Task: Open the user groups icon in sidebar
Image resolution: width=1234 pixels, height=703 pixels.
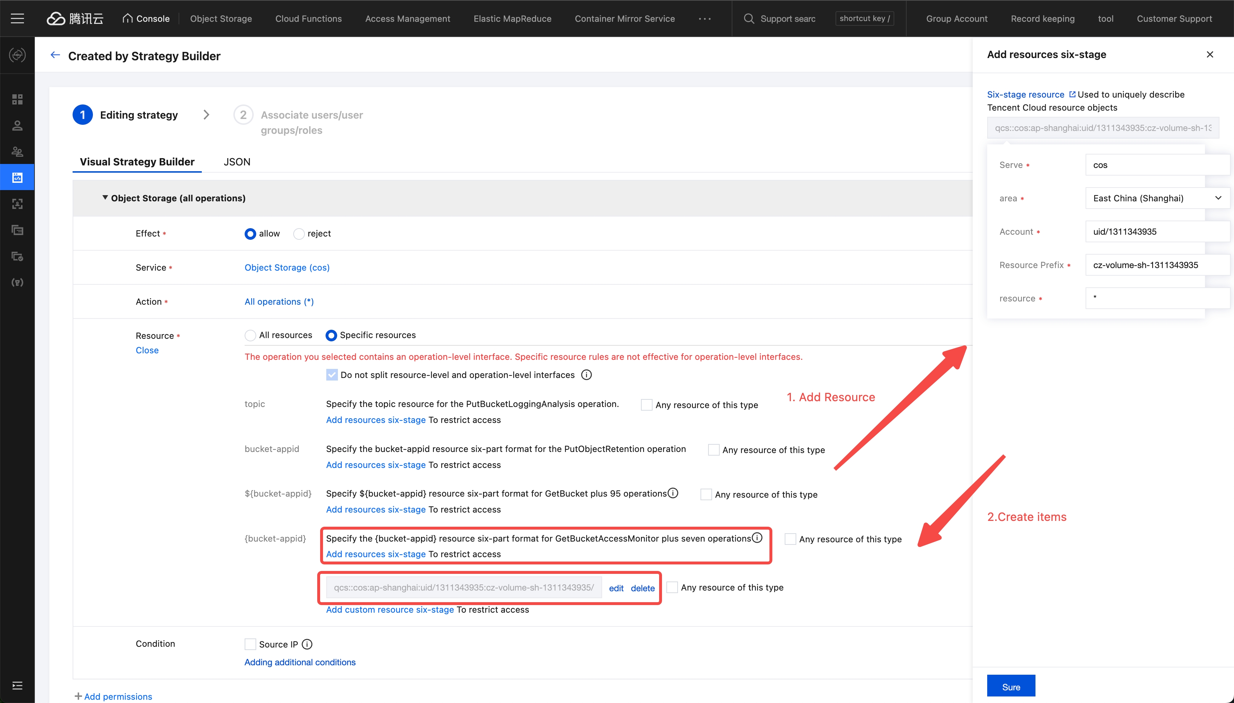Action: (x=17, y=152)
